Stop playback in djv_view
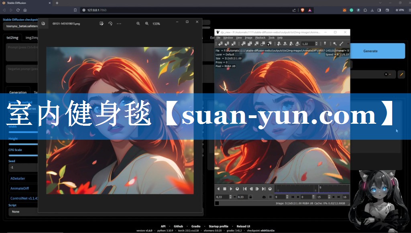The width and height of the screenshot is (411, 233). pos(225,189)
